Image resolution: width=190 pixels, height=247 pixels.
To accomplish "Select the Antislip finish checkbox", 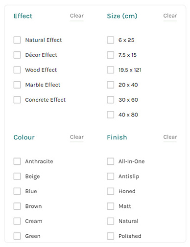I will click(111, 176).
